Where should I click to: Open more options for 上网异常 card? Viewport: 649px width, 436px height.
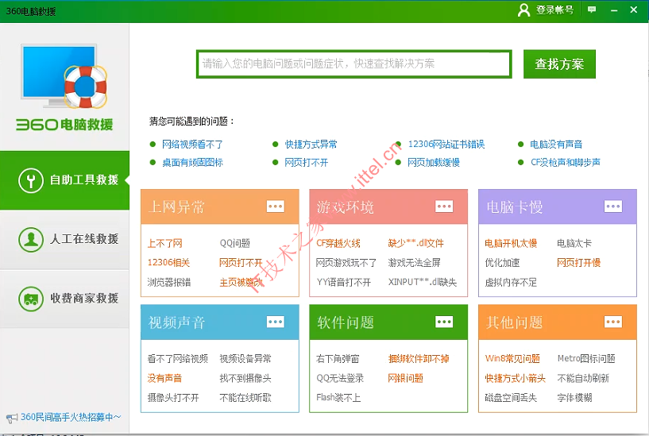pos(275,206)
